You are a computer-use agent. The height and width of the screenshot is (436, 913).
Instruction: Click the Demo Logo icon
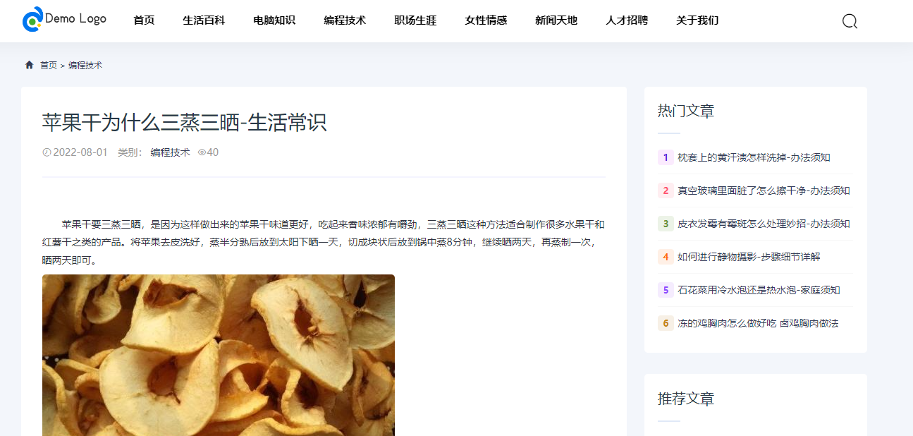(x=32, y=20)
